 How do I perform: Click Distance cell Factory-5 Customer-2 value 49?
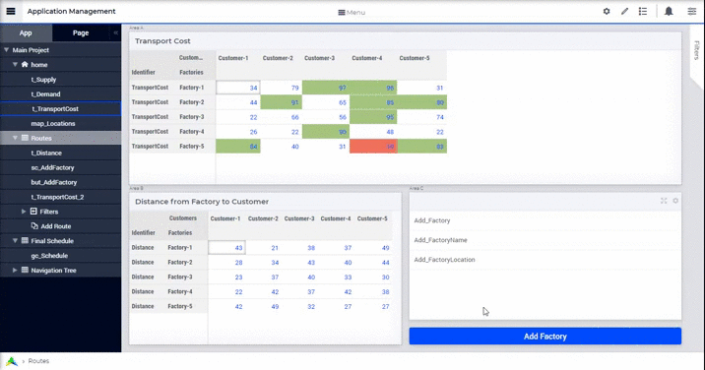pyautogui.click(x=263, y=306)
